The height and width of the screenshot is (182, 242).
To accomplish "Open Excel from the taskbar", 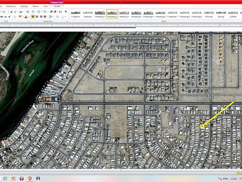I will point(5,178).
